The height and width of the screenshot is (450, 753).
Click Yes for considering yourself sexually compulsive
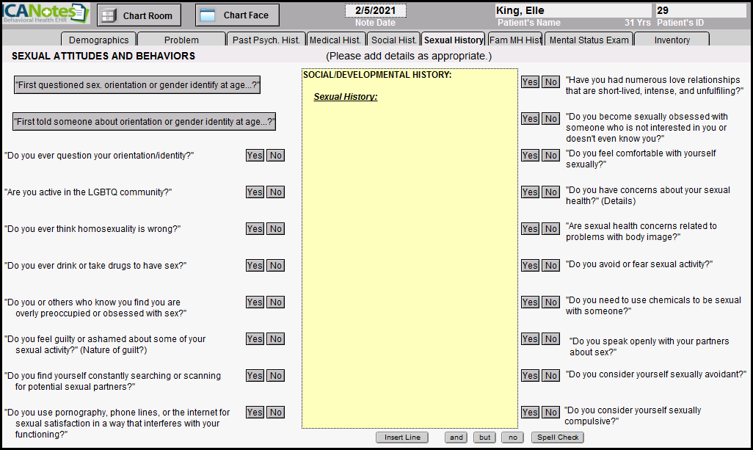[530, 413]
